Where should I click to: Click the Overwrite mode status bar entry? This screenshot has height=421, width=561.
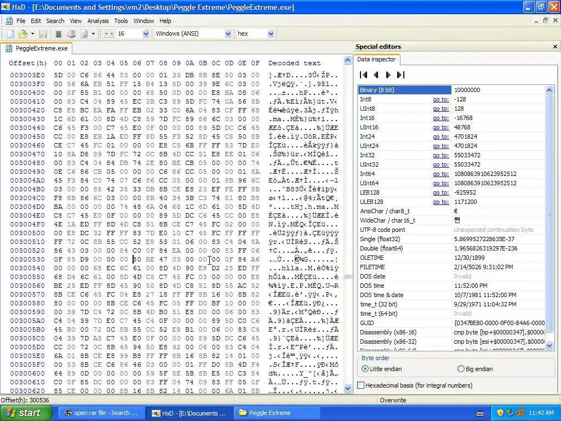click(392, 400)
